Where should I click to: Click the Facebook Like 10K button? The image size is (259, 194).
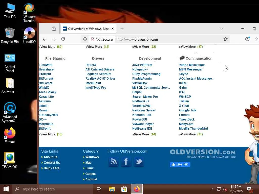(x=180, y=164)
